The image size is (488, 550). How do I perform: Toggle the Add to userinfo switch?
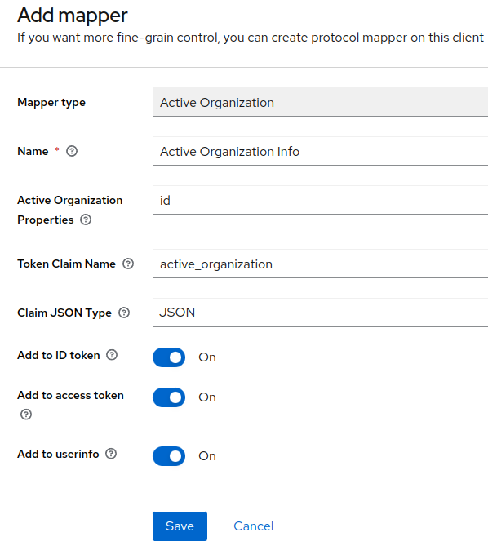tap(169, 456)
